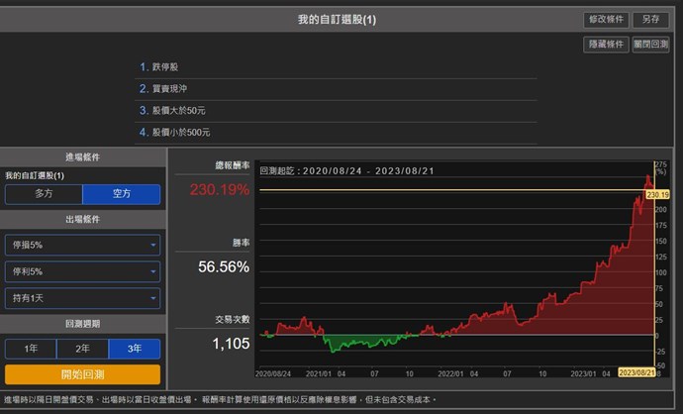Start backtest with orange 開始回測 button

(82, 374)
